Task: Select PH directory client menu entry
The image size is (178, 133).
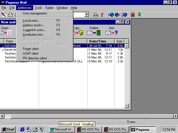Action: pos(45,58)
